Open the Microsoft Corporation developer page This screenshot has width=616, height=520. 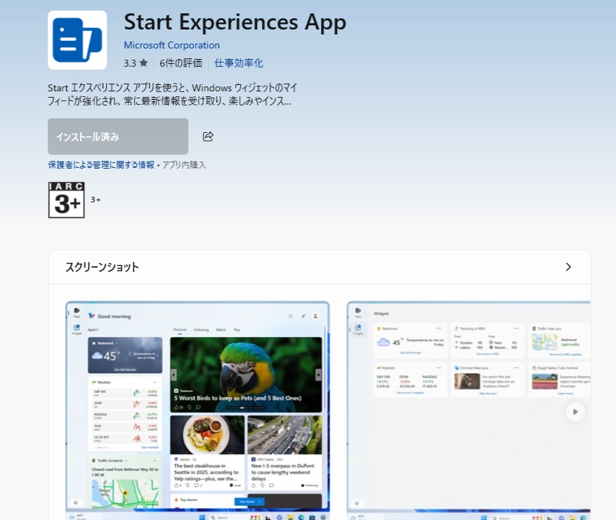171,44
